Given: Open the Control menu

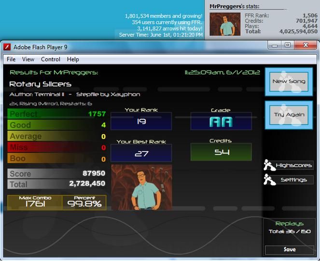Looking at the screenshot, I should pyautogui.click(x=51, y=59).
